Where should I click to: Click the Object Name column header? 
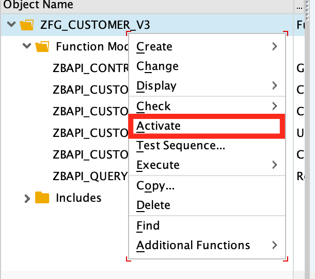(x=38, y=5)
